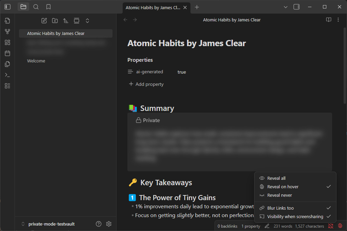Click 0 backlinks in status bar
This screenshot has height=231, width=347.
pyautogui.click(x=227, y=226)
